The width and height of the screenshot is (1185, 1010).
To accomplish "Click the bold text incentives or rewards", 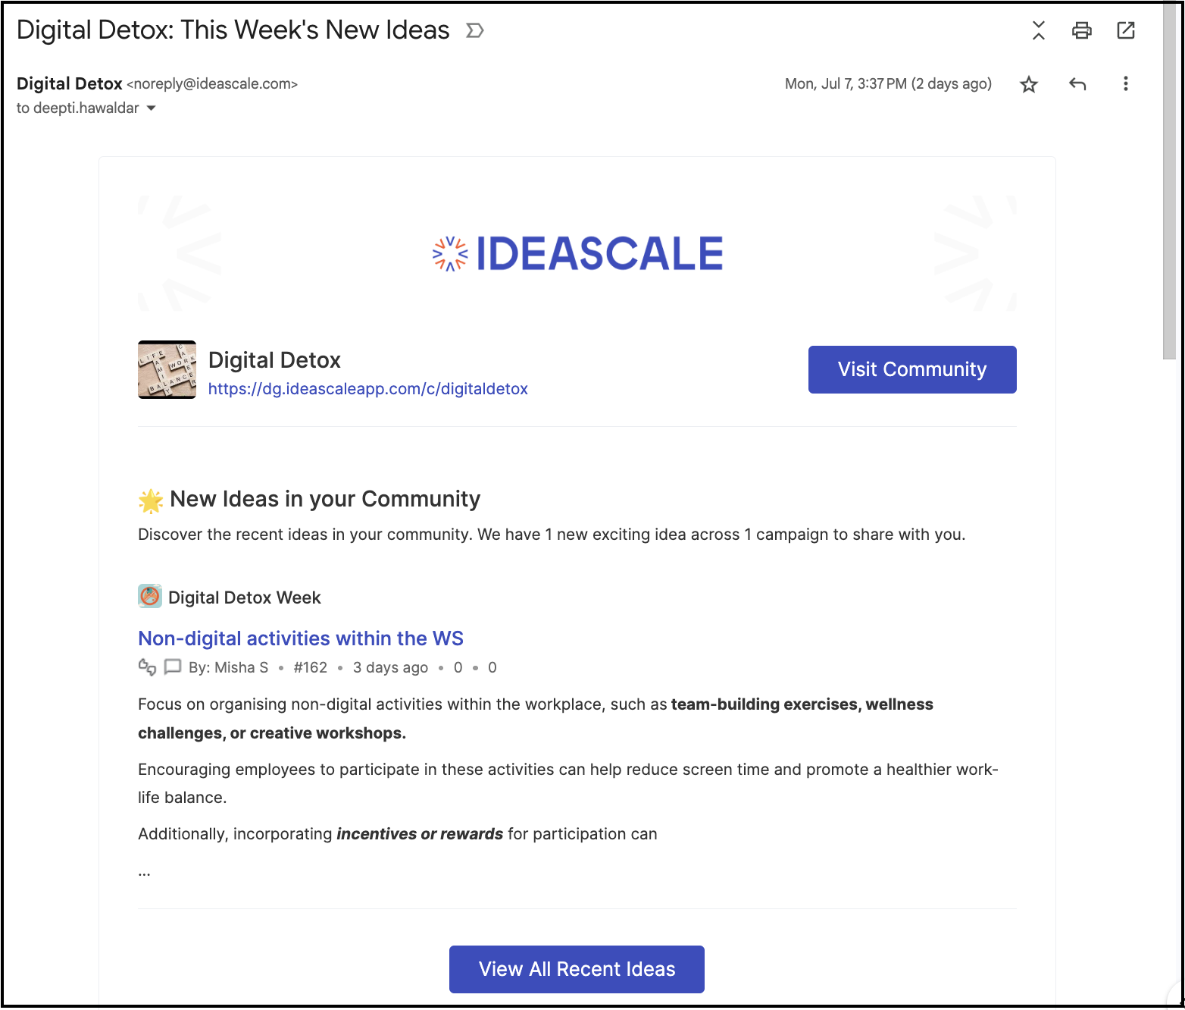I will (x=420, y=834).
